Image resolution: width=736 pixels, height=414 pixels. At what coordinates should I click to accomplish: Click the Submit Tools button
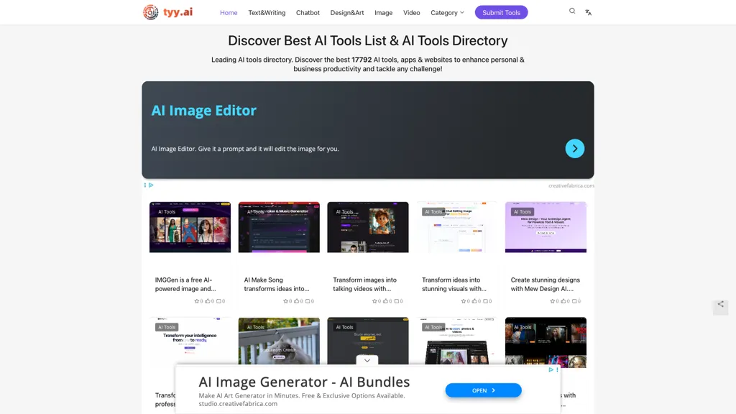pyautogui.click(x=501, y=12)
